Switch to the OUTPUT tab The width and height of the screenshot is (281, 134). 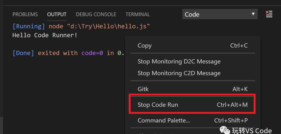[x=57, y=14]
